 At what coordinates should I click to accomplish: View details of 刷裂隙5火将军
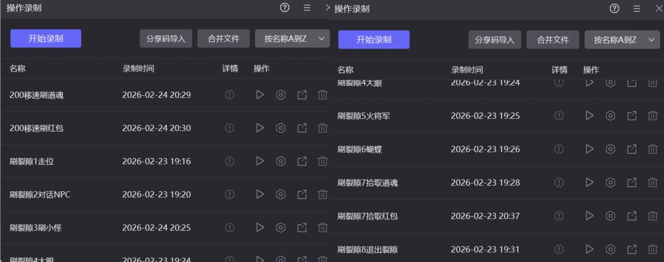(559, 115)
